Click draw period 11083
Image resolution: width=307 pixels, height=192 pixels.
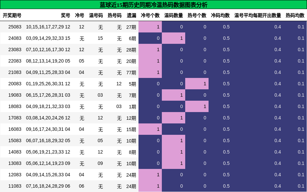pyautogui.click(x=15, y=186)
